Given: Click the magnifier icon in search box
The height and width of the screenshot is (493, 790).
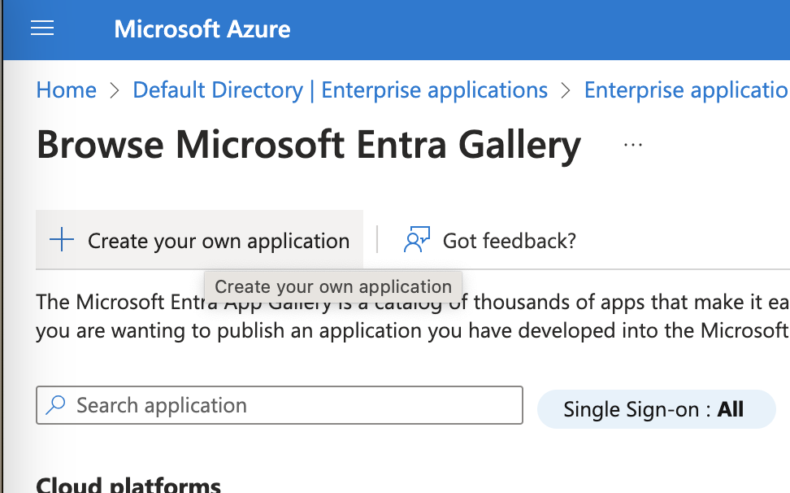Looking at the screenshot, I should (x=56, y=405).
